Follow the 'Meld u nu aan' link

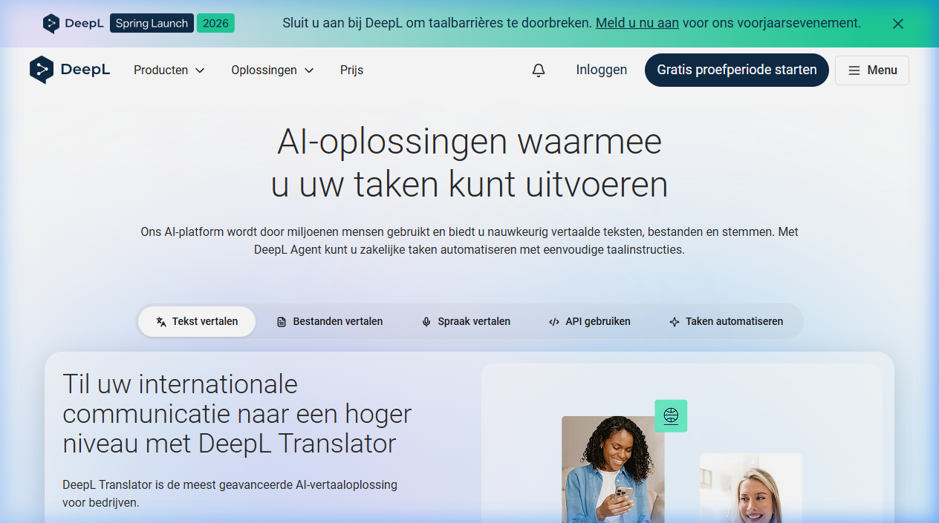point(637,23)
